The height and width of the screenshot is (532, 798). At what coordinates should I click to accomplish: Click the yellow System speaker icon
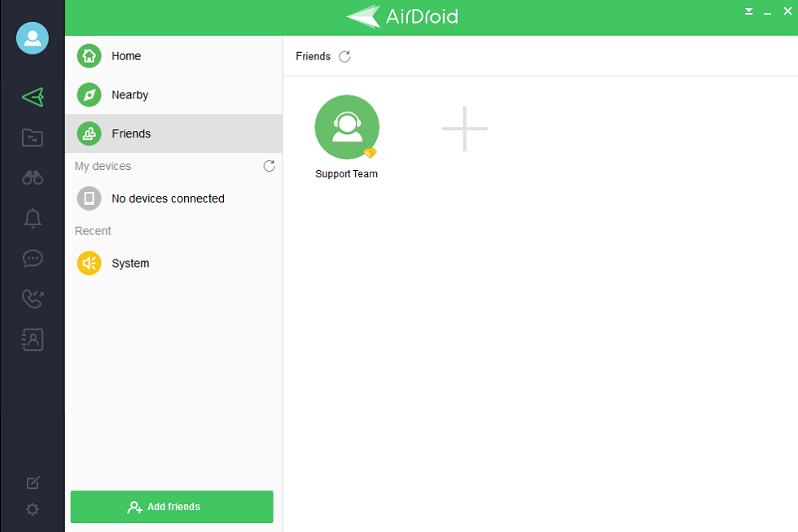[x=89, y=263]
